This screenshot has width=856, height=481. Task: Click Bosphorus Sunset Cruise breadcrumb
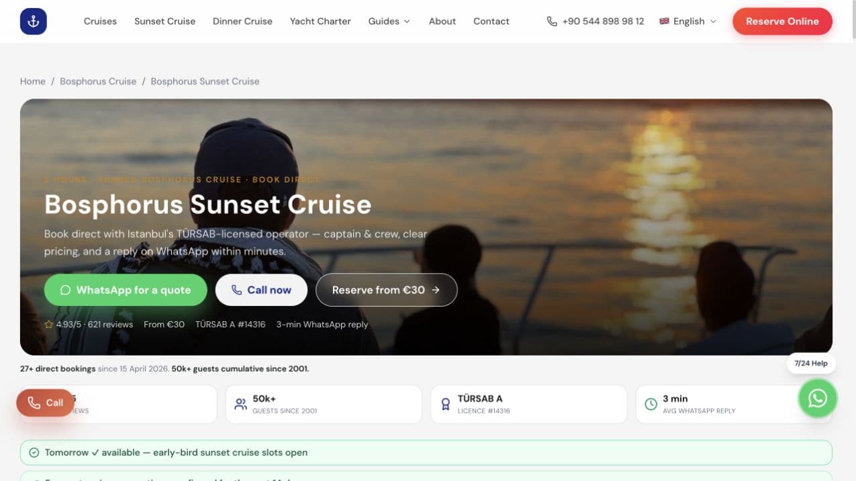pos(205,81)
